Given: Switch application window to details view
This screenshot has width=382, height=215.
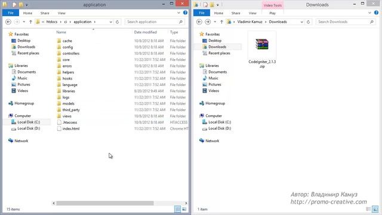Looking at the screenshot, I should coord(178,209).
